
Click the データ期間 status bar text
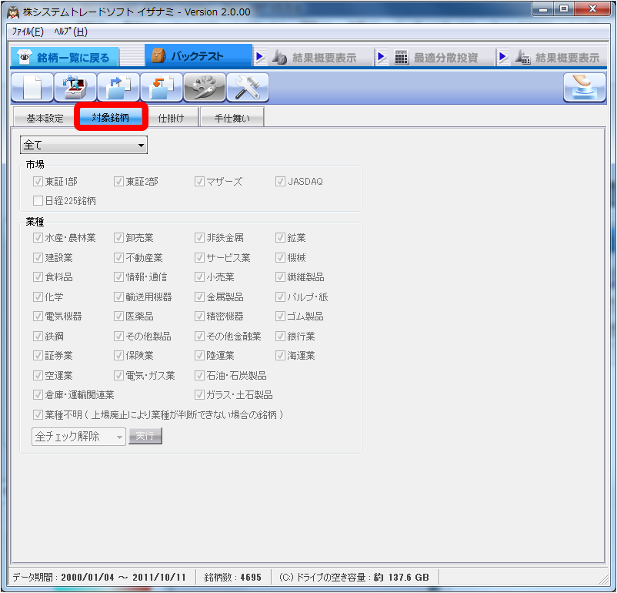tap(98, 578)
